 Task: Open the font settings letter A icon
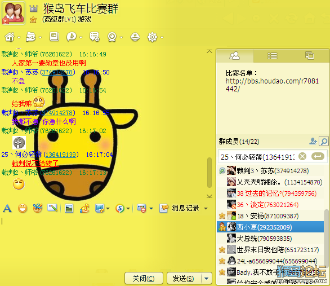pos(7,209)
